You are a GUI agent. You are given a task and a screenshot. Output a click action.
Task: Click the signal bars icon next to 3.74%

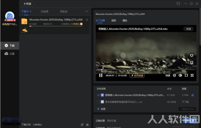tap(192, 95)
